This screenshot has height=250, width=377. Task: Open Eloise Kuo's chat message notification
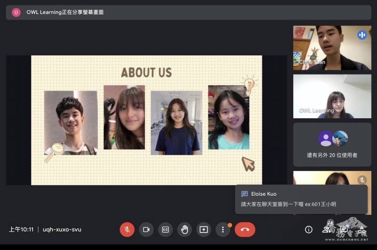pos(301,199)
